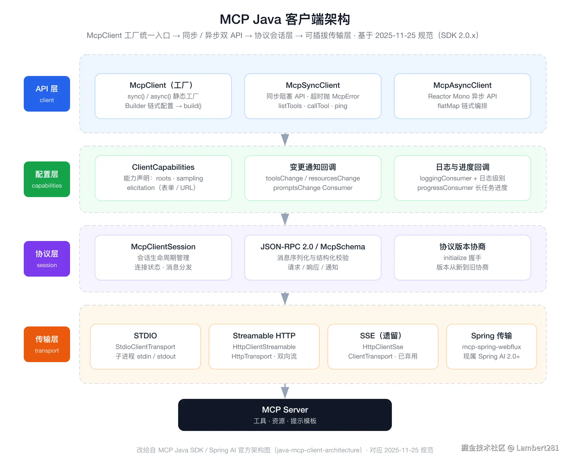
Task: Click the text Reactor Mono 异步 API
Action: (463, 96)
